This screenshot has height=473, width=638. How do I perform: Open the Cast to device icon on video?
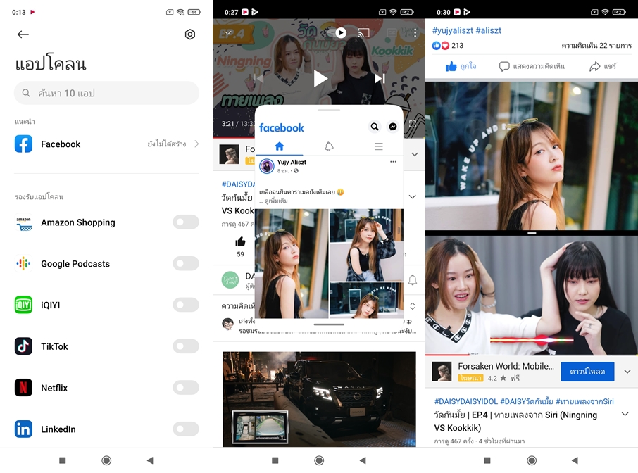(363, 33)
